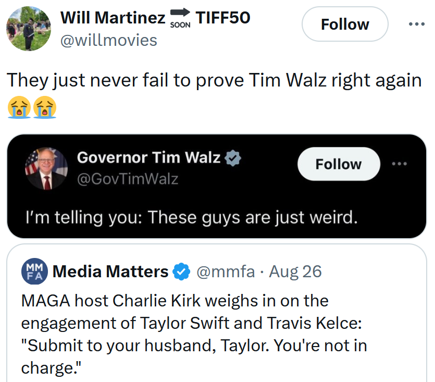This screenshot has height=382, width=435.
Task: Click the tweet text about Tim Walz
Action: [208, 80]
